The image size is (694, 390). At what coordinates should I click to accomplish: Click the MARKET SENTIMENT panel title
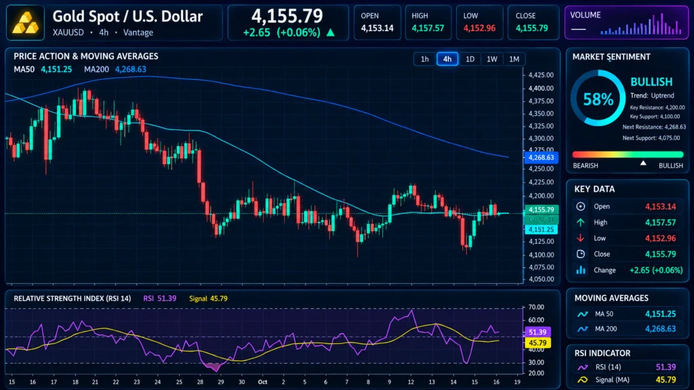[x=611, y=57]
